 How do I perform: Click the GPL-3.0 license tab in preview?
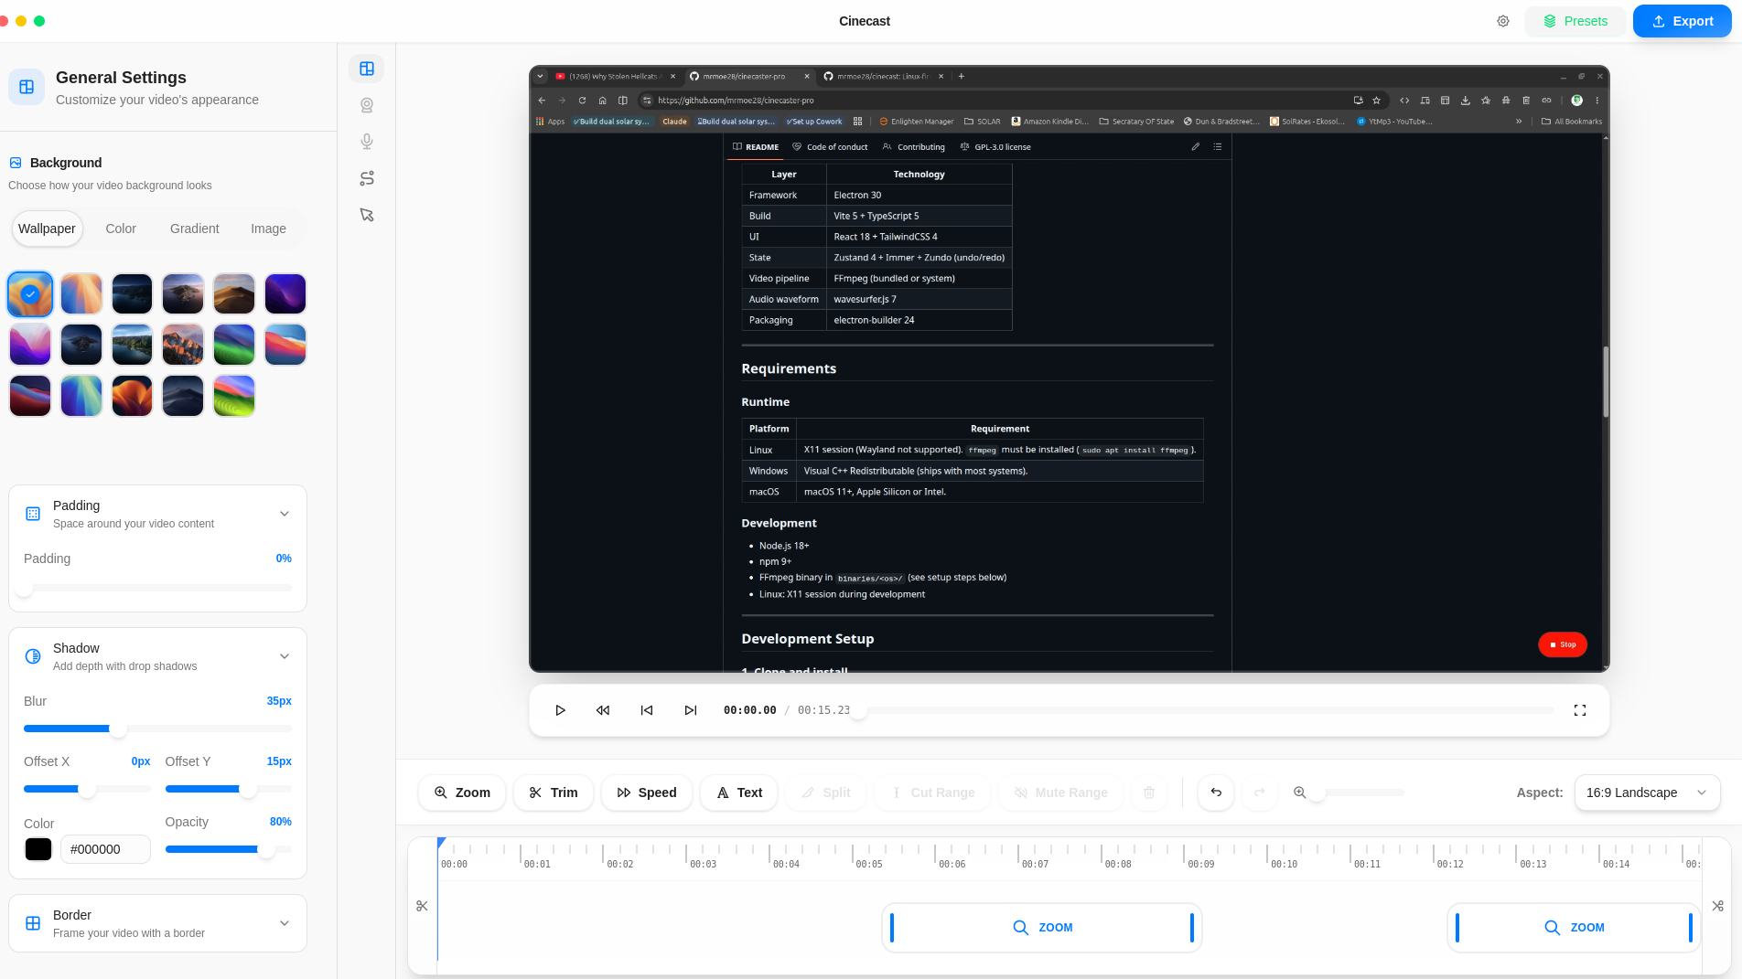click(x=995, y=146)
